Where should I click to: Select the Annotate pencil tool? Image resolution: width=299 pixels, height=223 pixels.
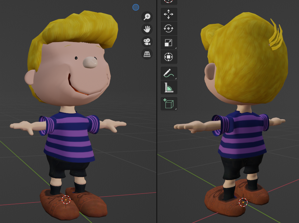pos(169,73)
